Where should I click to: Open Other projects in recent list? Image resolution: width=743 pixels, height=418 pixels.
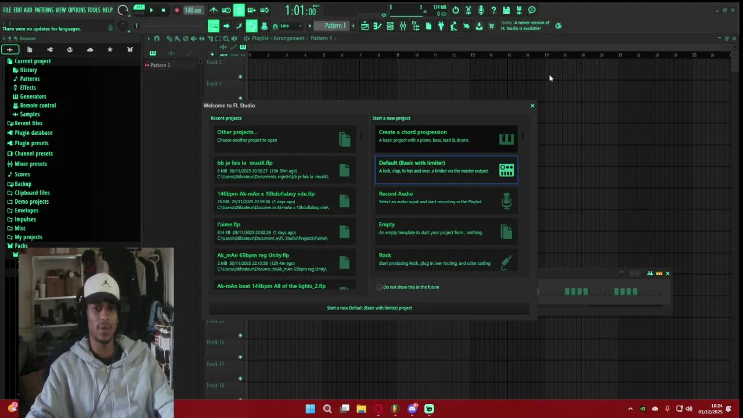pyautogui.click(x=284, y=139)
